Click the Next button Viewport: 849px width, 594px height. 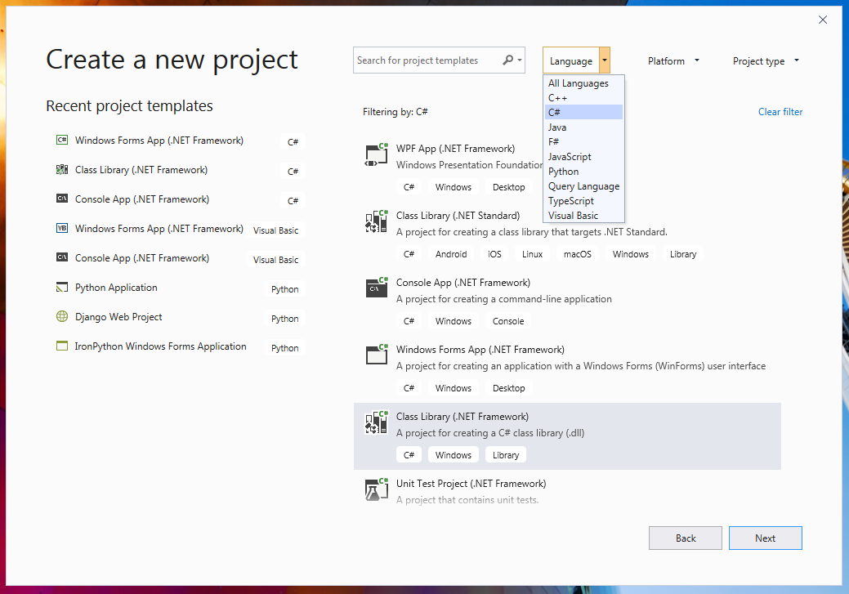765,538
